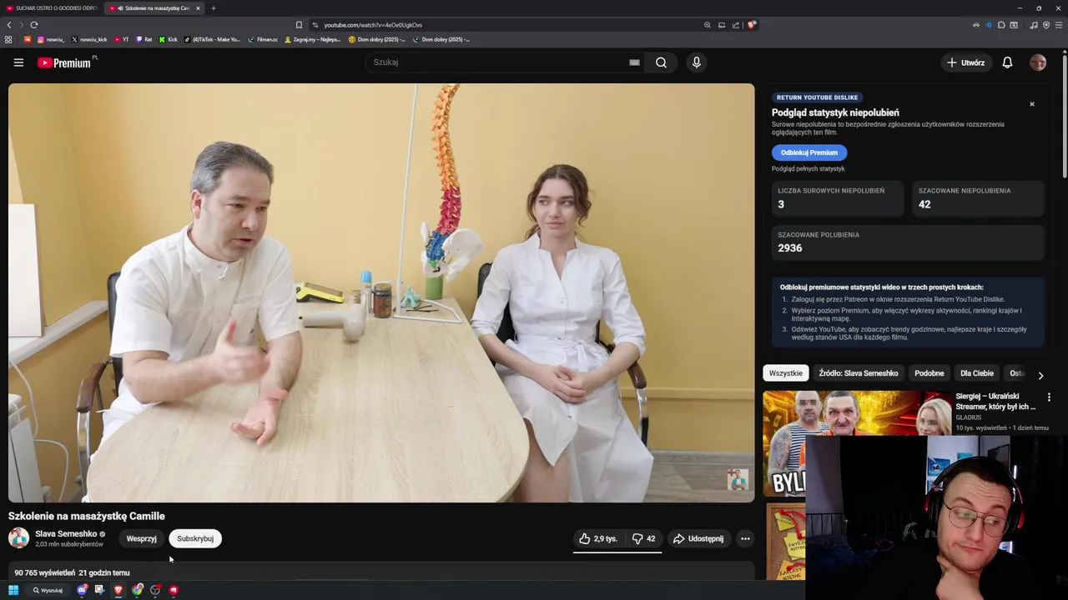Open the browser extensions puzzle icon
Image resolution: width=1068 pixels, height=600 pixels.
(1001, 25)
